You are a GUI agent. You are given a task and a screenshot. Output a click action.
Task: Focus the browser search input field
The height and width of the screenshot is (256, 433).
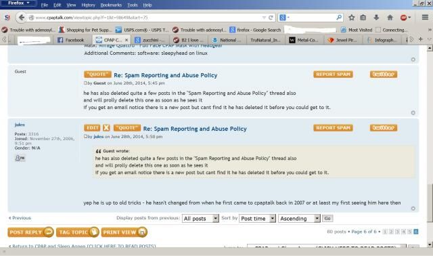coord(313,18)
